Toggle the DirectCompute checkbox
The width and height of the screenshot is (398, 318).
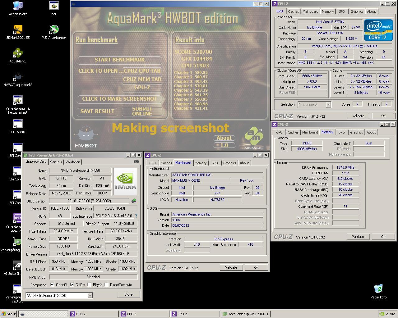pos(106,284)
